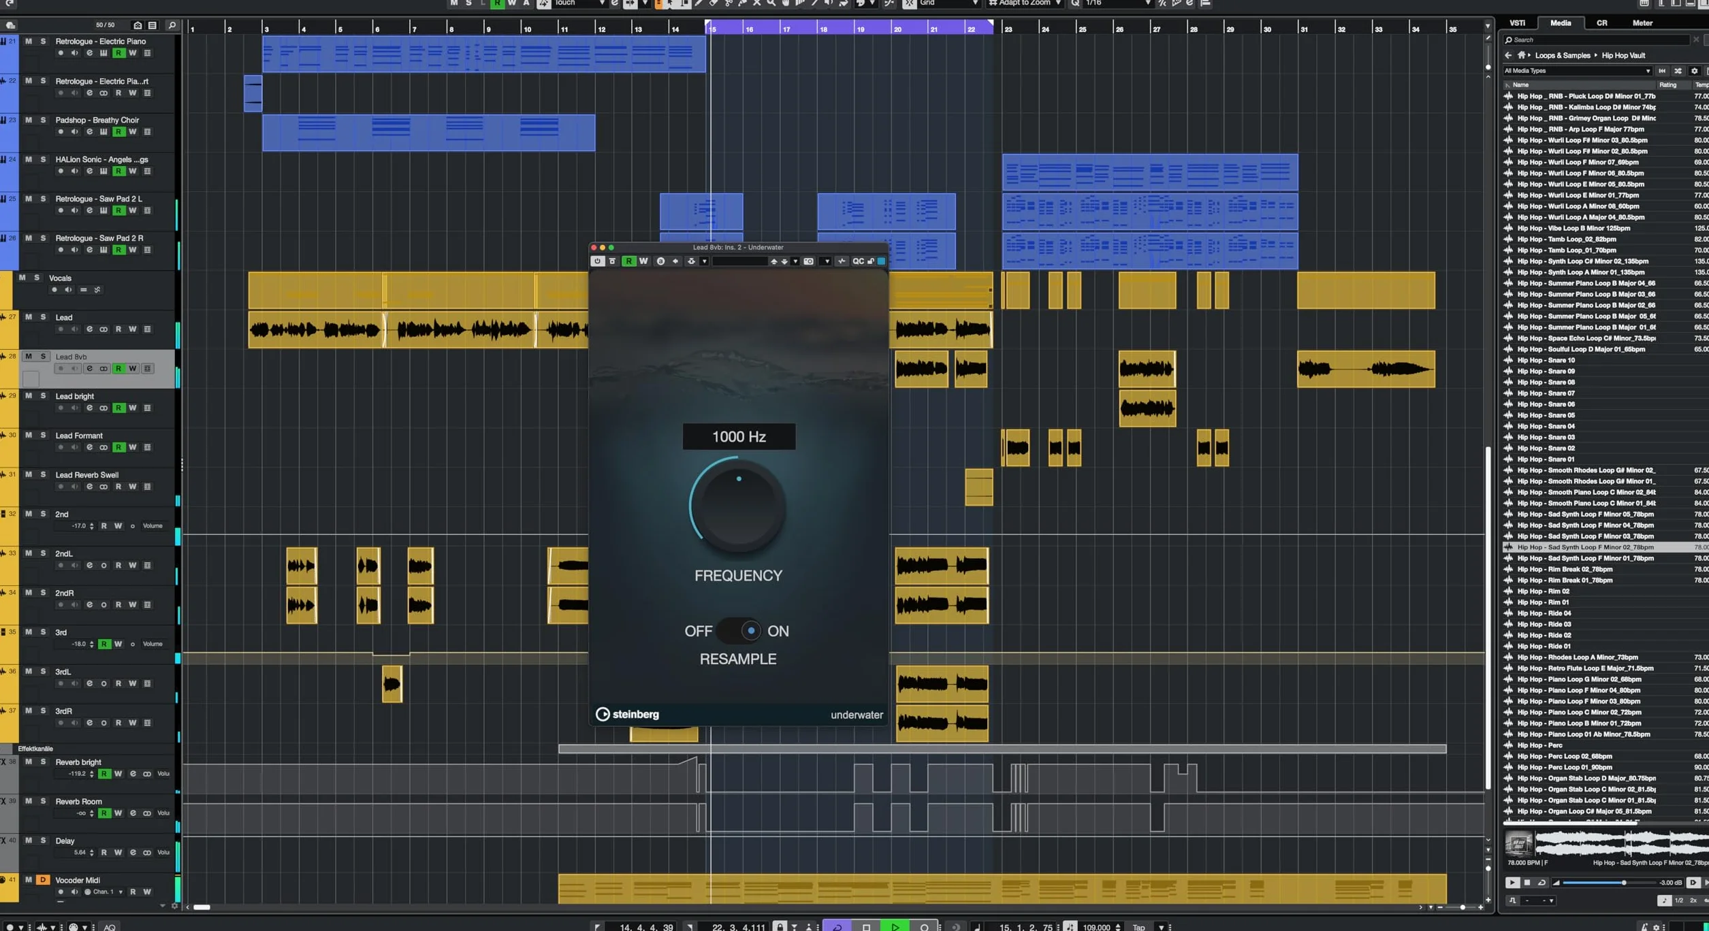Bypass the Underwater plugin with power button

(597, 261)
